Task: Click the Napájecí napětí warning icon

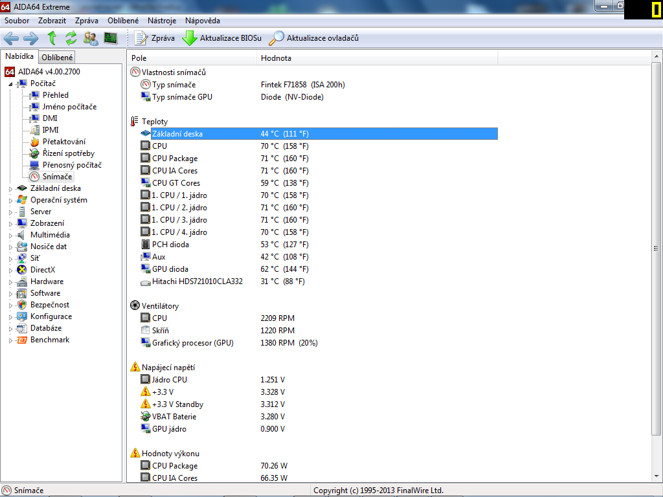Action: tap(135, 367)
